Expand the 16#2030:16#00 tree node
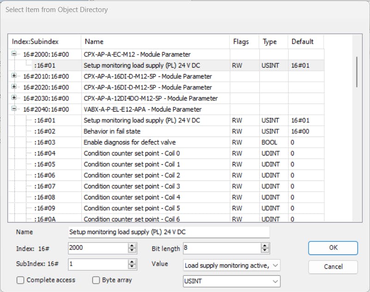The image size is (370, 292). tap(14, 98)
